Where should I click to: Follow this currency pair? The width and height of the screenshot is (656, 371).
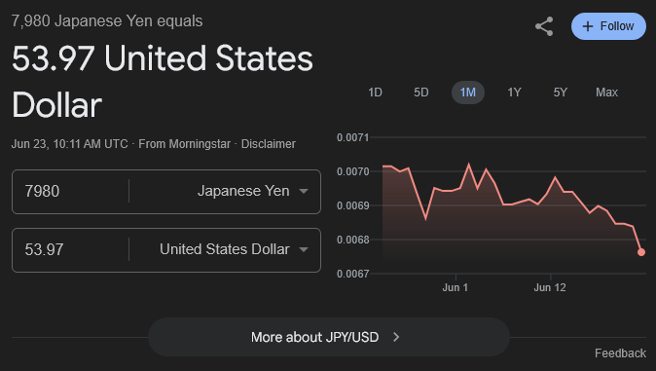[608, 26]
